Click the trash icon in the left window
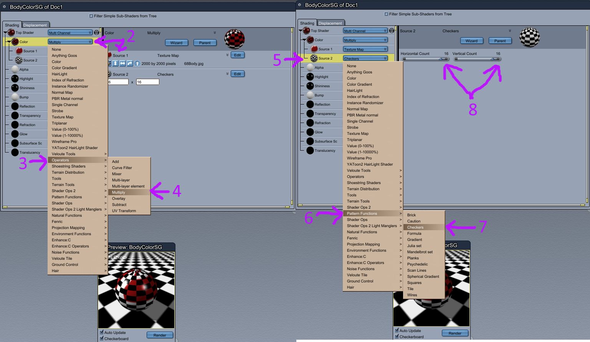 click(96, 33)
